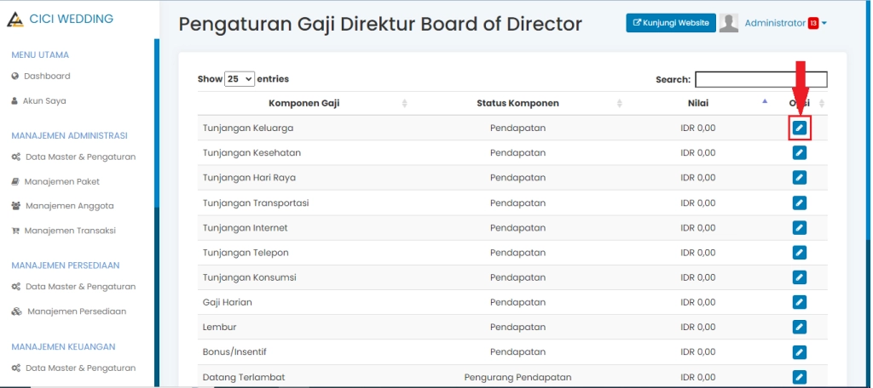
Task: Click the Nilai column header
Action: 698,104
